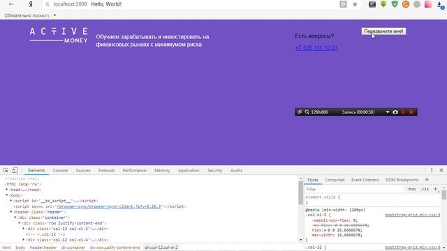Click the gray square icon beside the star
447x251 pixels.
point(343,4)
